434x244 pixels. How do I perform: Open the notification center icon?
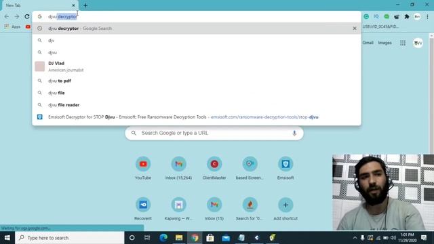click(424, 238)
